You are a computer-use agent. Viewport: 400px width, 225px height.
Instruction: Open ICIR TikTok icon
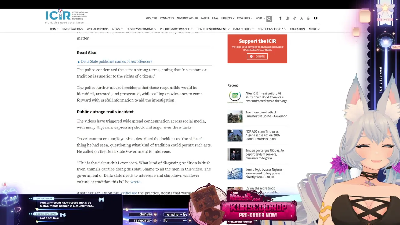click(294, 18)
